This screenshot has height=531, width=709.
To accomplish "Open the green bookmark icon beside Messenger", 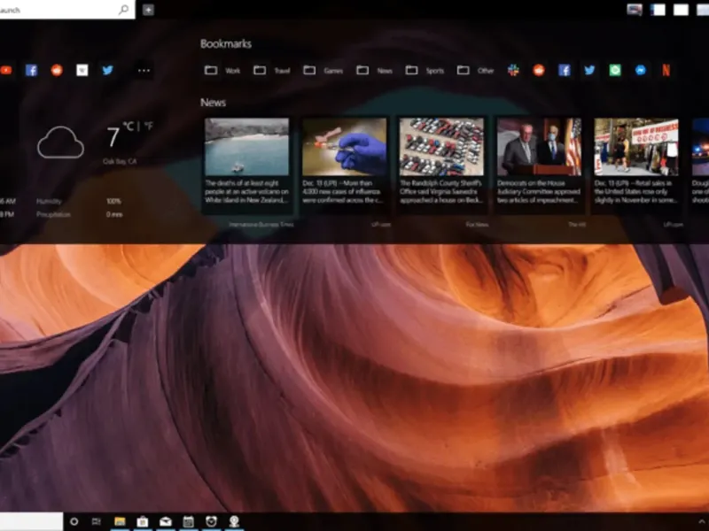I will pyautogui.click(x=615, y=70).
